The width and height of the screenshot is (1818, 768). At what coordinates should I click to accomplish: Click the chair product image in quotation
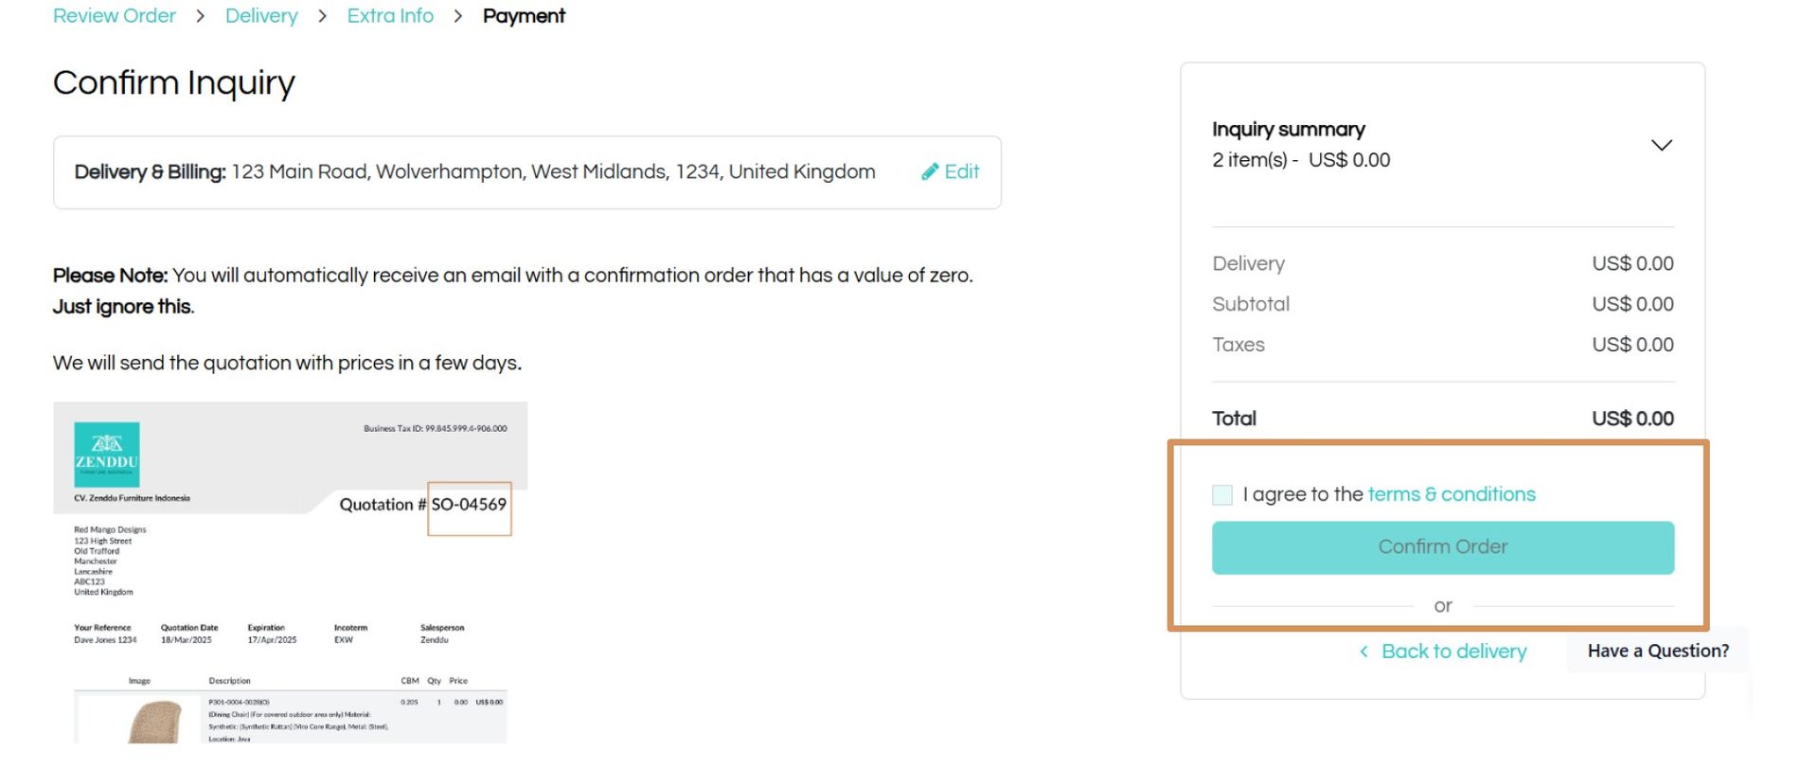pos(156,722)
